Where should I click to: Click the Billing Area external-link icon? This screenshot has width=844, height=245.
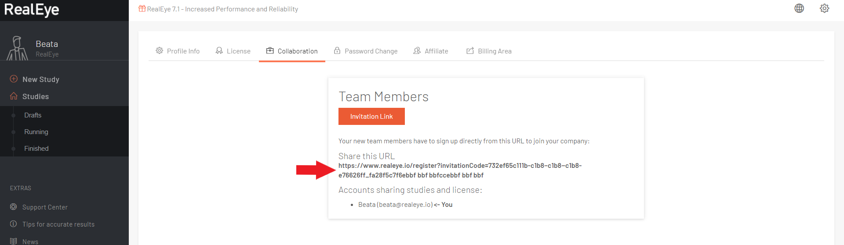click(x=470, y=51)
